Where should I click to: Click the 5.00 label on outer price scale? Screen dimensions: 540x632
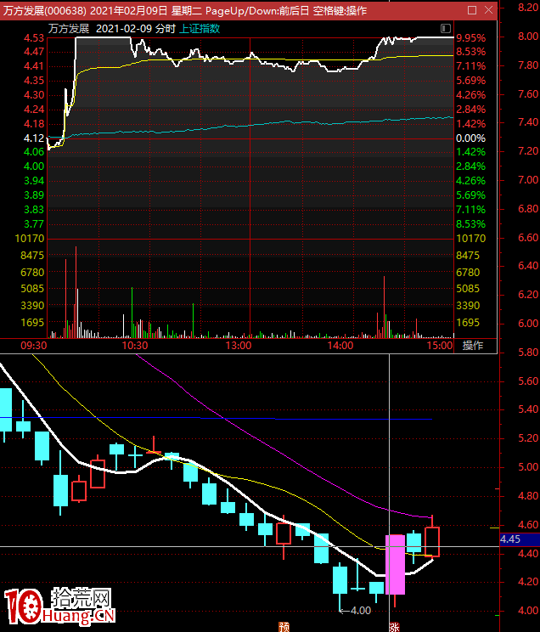point(528,467)
